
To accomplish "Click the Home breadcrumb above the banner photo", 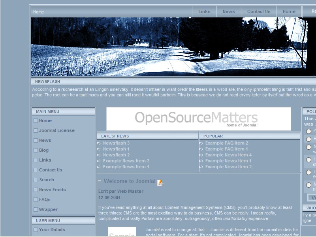I will click(x=38, y=12).
